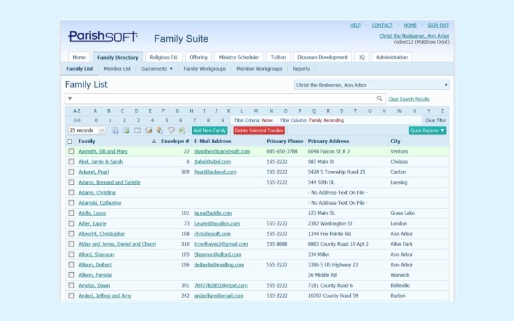
Task: Open the Christ the Redeemer parish dropdown
Action: pyautogui.click(x=372, y=85)
